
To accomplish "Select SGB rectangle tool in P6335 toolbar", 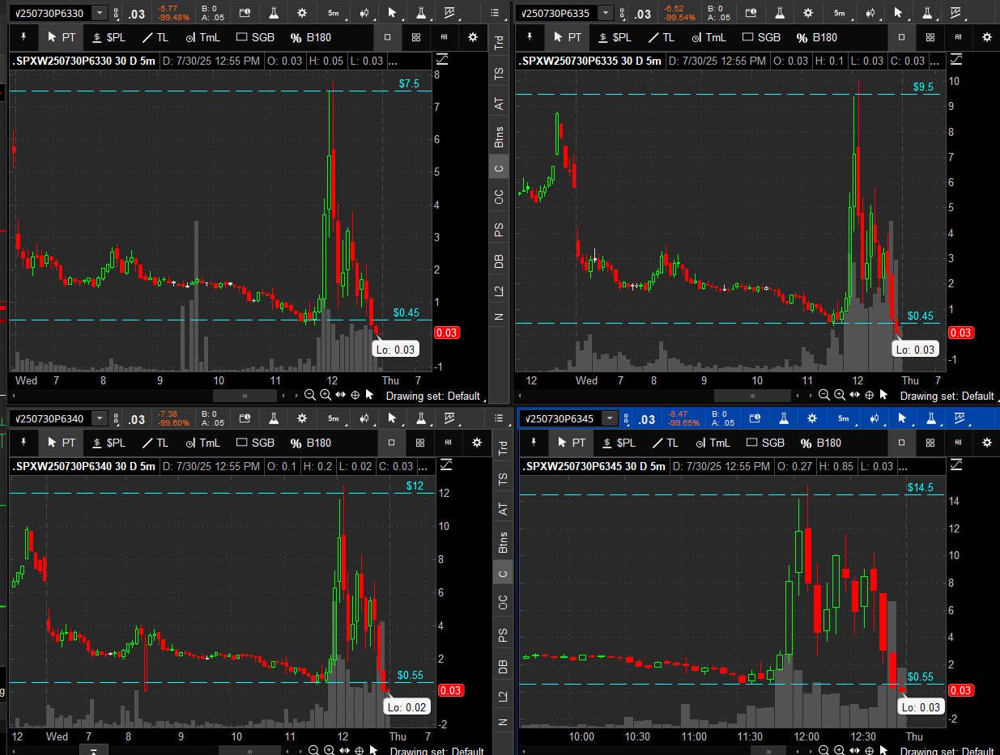I will click(x=761, y=37).
